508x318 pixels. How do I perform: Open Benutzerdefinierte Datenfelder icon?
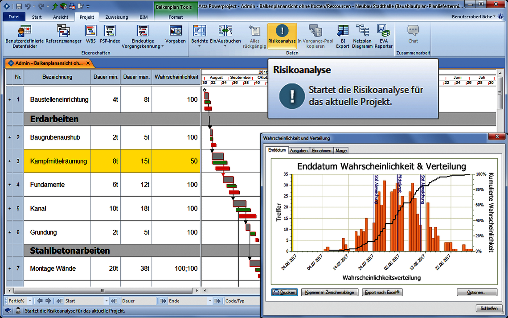tap(25, 31)
